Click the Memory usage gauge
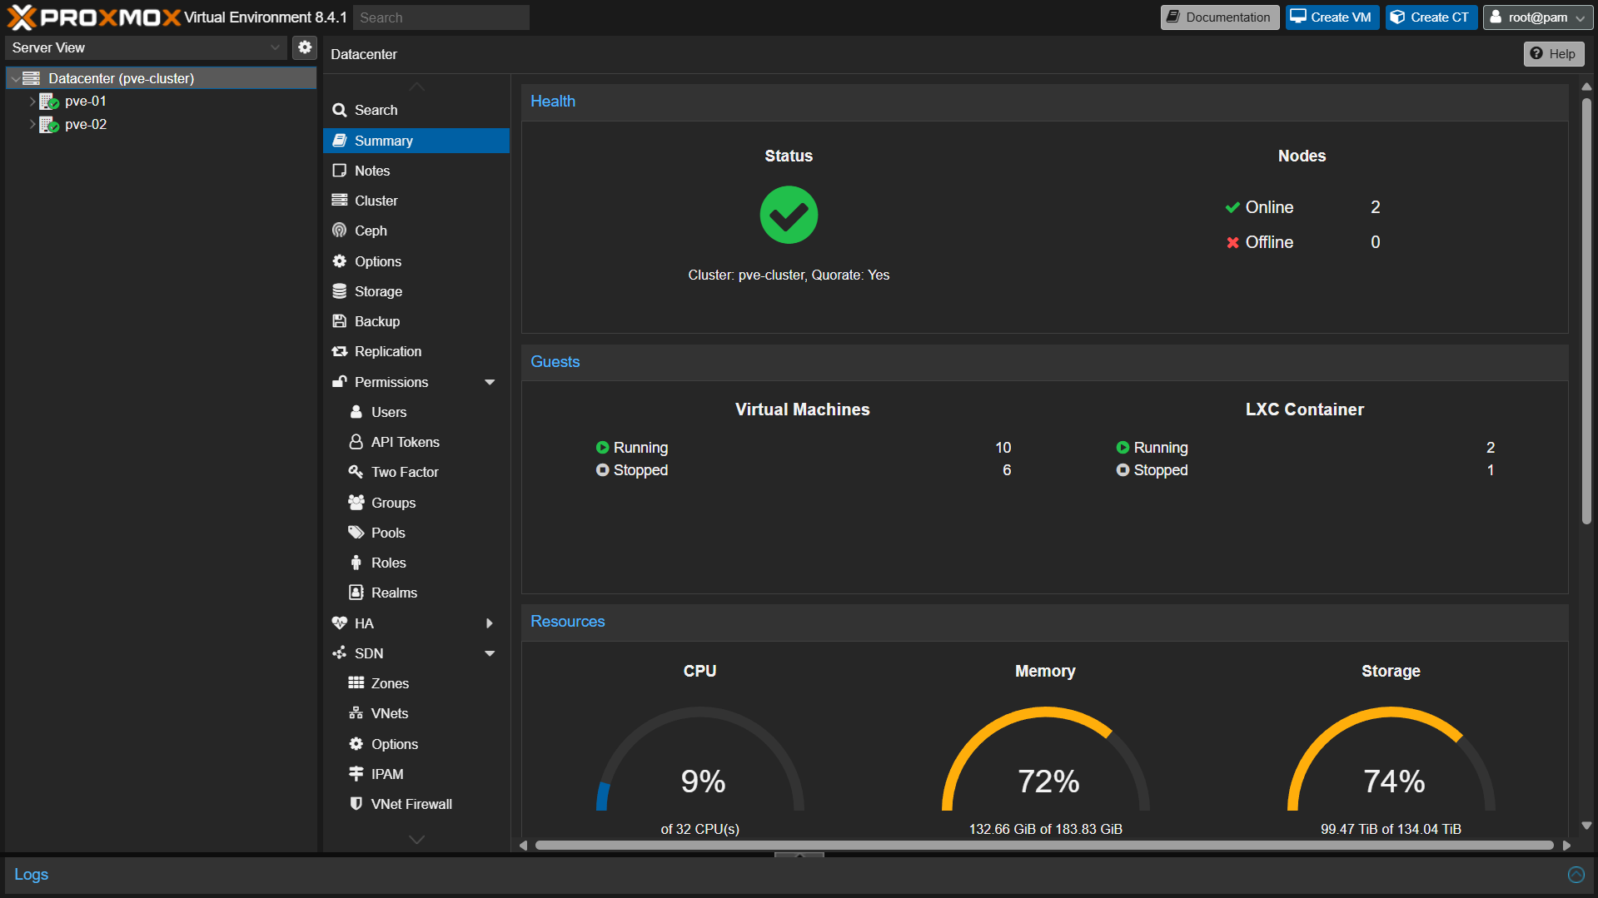Viewport: 1598px width, 898px height. 1045,760
